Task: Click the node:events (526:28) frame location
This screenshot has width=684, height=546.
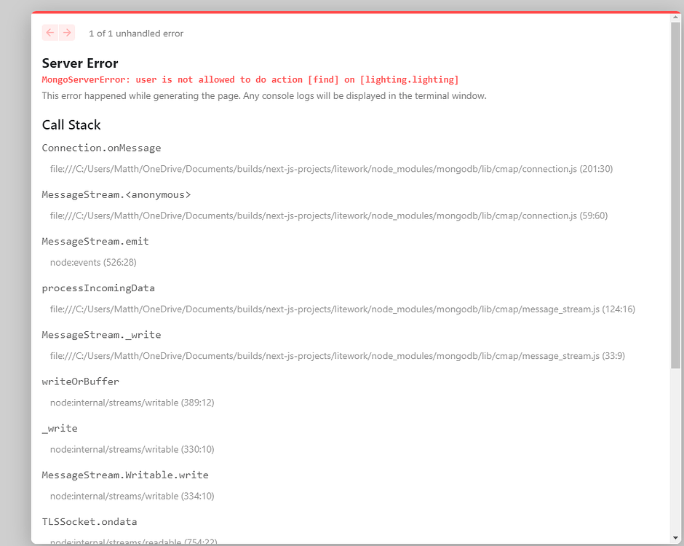Action: [x=93, y=262]
